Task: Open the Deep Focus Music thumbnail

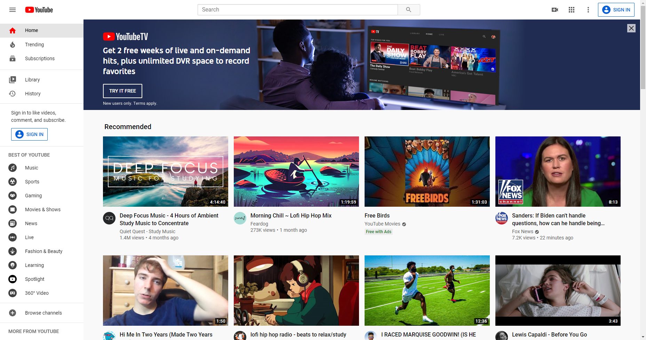Action: click(x=166, y=172)
